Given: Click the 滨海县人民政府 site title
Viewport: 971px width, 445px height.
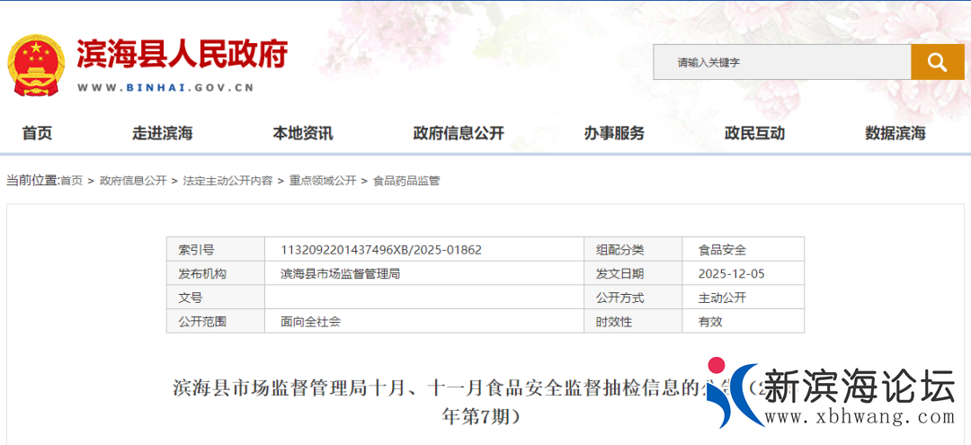Looking at the screenshot, I should [x=182, y=54].
